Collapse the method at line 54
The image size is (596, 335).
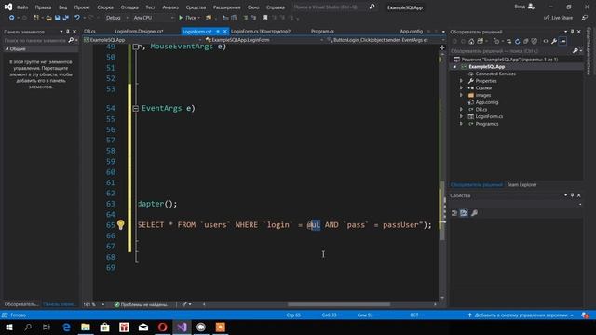[x=136, y=109]
